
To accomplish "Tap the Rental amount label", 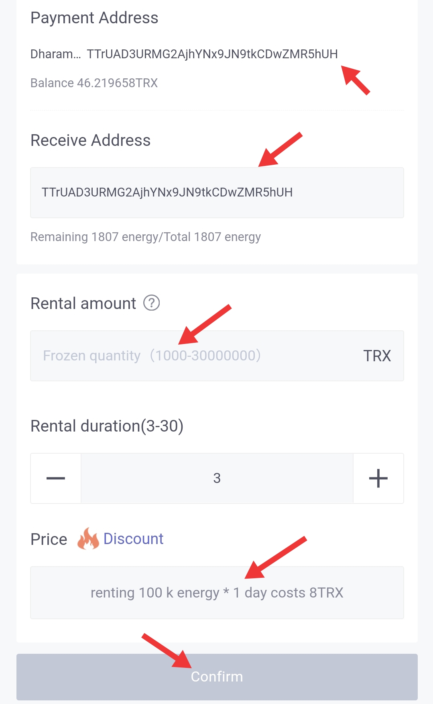I will coord(83,303).
